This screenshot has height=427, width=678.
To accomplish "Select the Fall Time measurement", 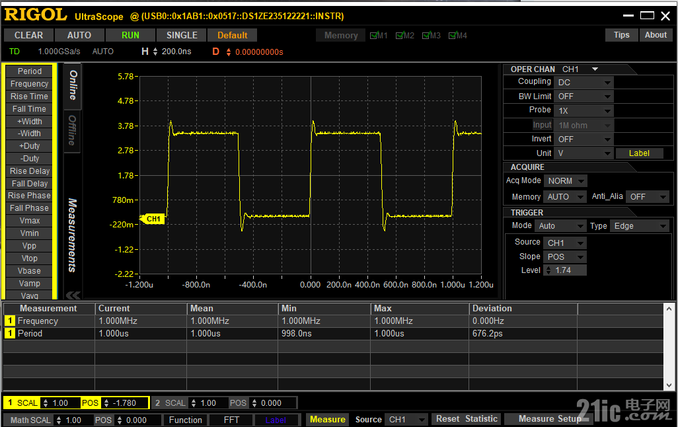I will tap(29, 109).
